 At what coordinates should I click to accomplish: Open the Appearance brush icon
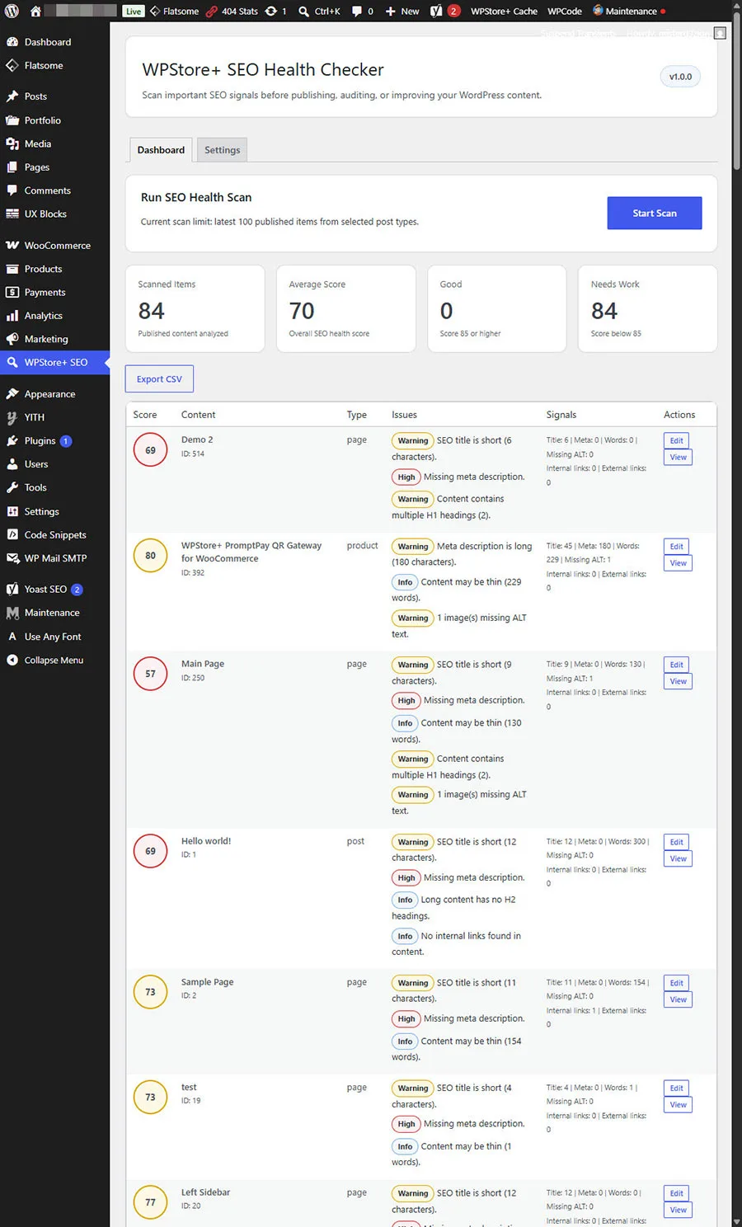pos(12,394)
